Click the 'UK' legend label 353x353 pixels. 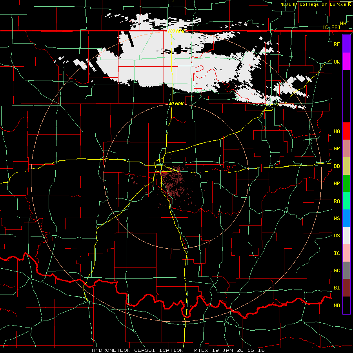click(337, 62)
